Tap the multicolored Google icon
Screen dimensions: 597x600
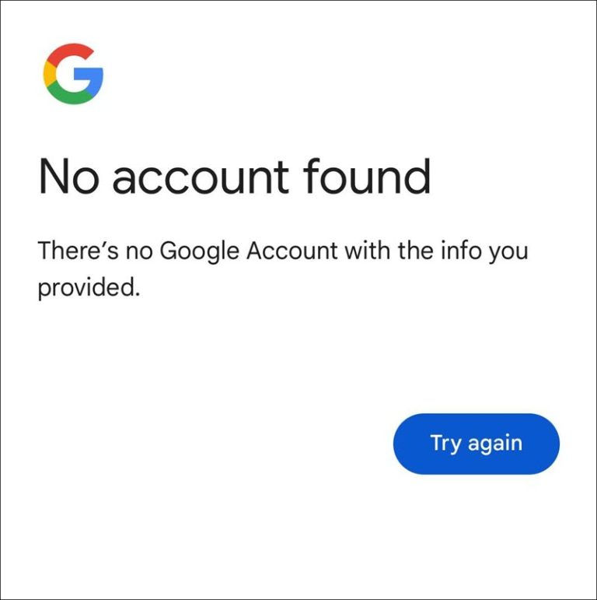(73, 73)
